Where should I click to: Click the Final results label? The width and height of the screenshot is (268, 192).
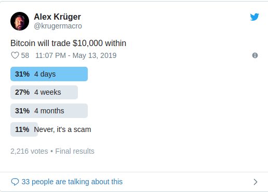coord(75,151)
